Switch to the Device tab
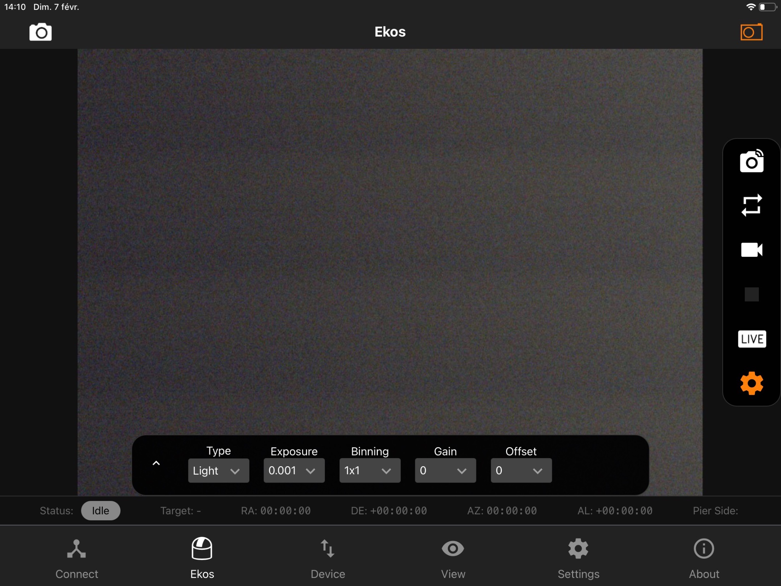Image resolution: width=781 pixels, height=586 pixels. pyautogui.click(x=328, y=559)
